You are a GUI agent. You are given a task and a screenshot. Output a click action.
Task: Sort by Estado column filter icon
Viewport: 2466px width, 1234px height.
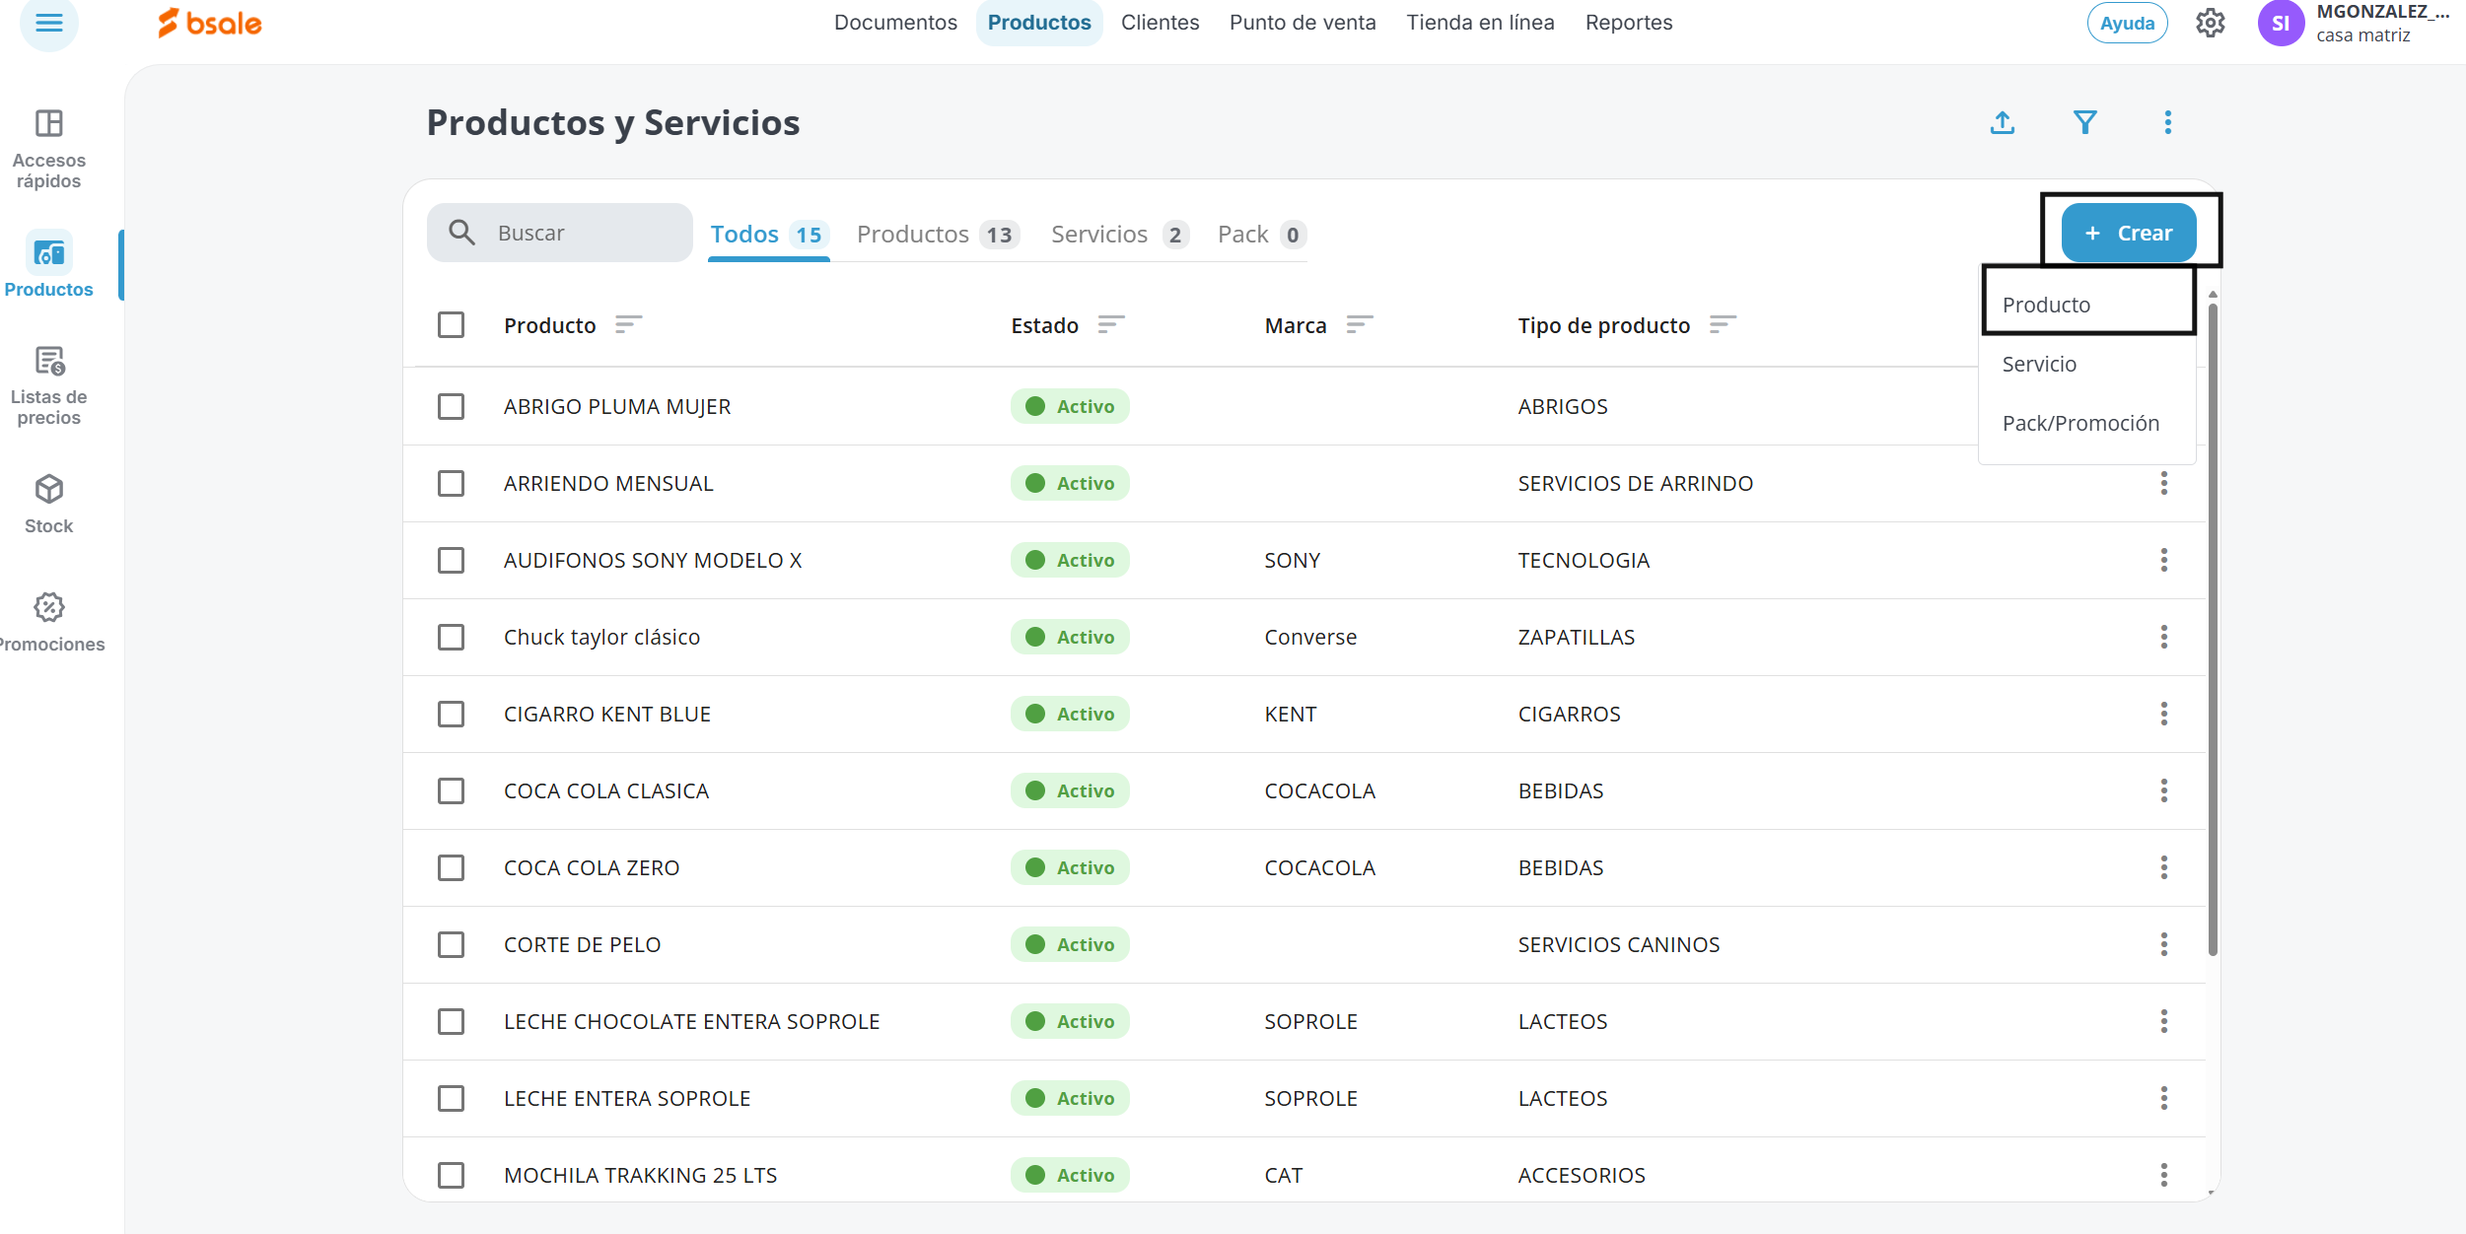pyautogui.click(x=1111, y=324)
